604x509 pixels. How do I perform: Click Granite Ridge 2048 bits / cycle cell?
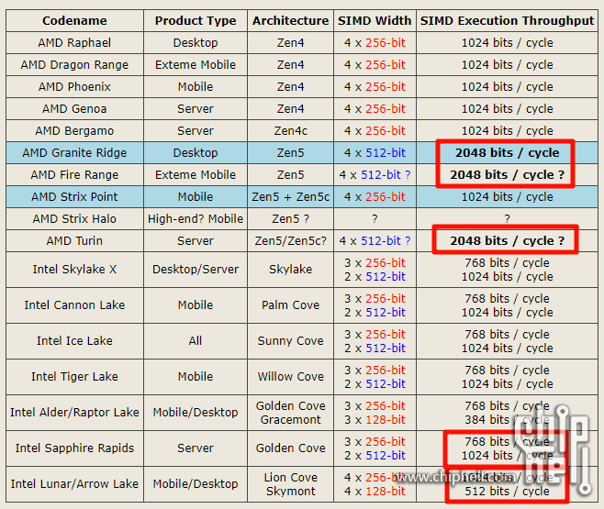pos(507,153)
